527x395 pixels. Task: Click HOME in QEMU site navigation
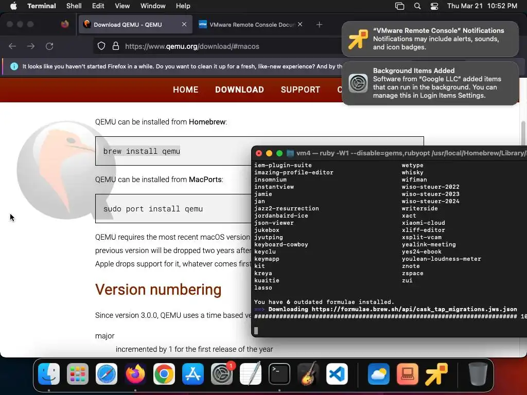185,89
